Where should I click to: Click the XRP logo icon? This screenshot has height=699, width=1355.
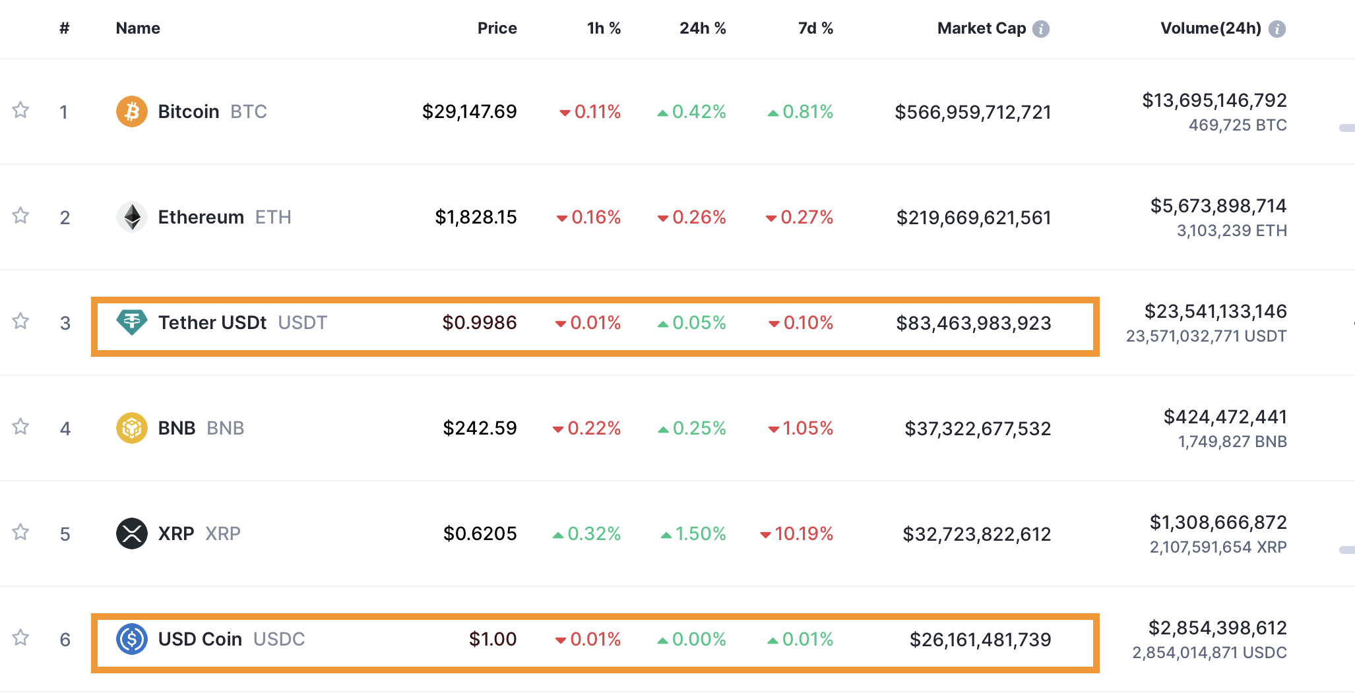(x=132, y=533)
